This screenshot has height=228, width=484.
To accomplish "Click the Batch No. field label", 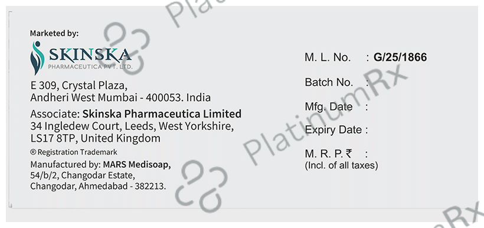I will point(329,82).
